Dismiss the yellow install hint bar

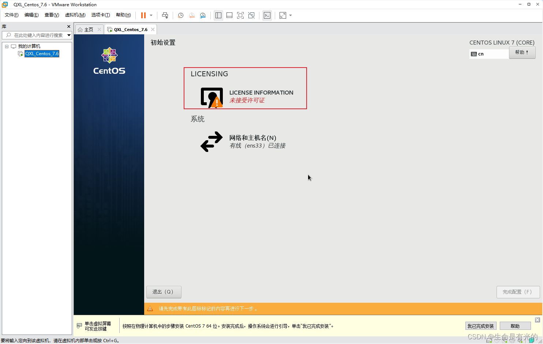click(538, 320)
